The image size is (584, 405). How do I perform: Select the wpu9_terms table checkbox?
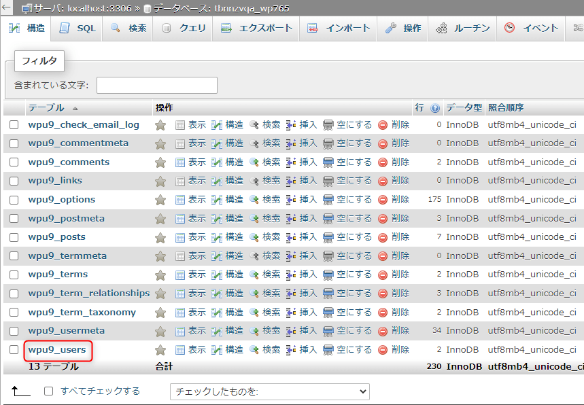[14, 275]
